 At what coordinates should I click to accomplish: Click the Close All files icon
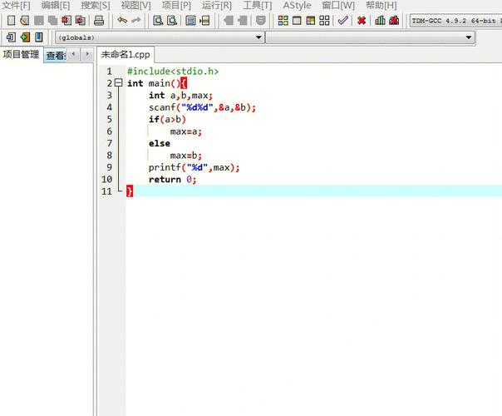tap(81, 21)
